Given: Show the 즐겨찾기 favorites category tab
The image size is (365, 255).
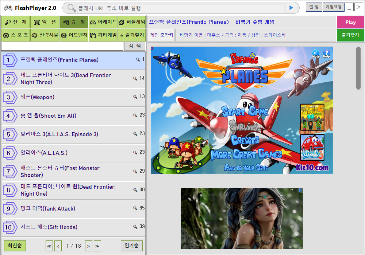Looking at the screenshot, I should click(x=132, y=35).
